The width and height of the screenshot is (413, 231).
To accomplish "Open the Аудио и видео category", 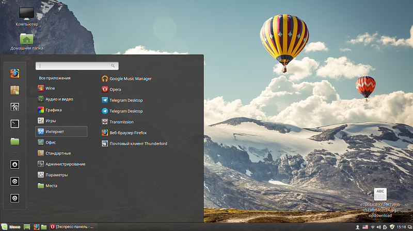I will click(59, 99).
